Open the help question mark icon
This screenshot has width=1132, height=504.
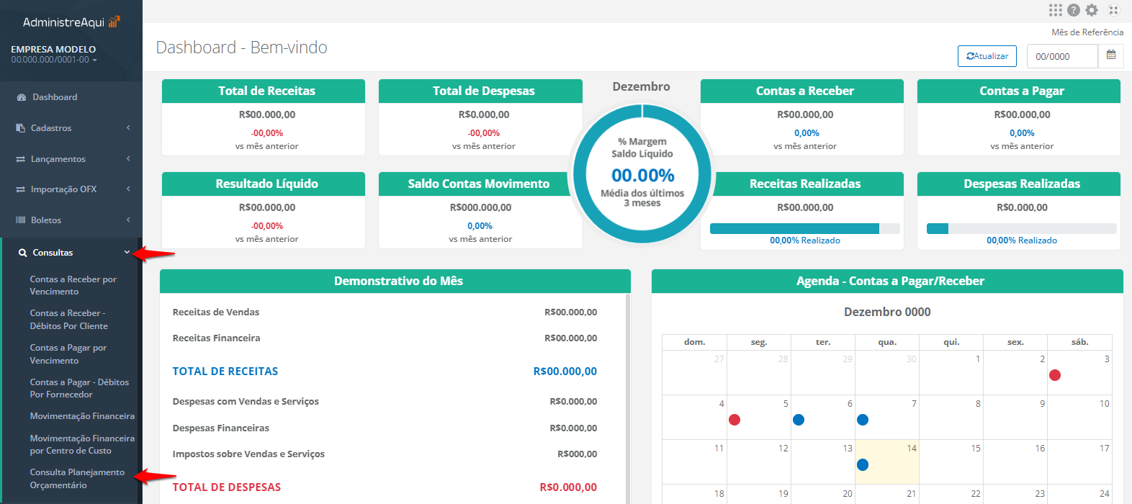(1074, 10)
